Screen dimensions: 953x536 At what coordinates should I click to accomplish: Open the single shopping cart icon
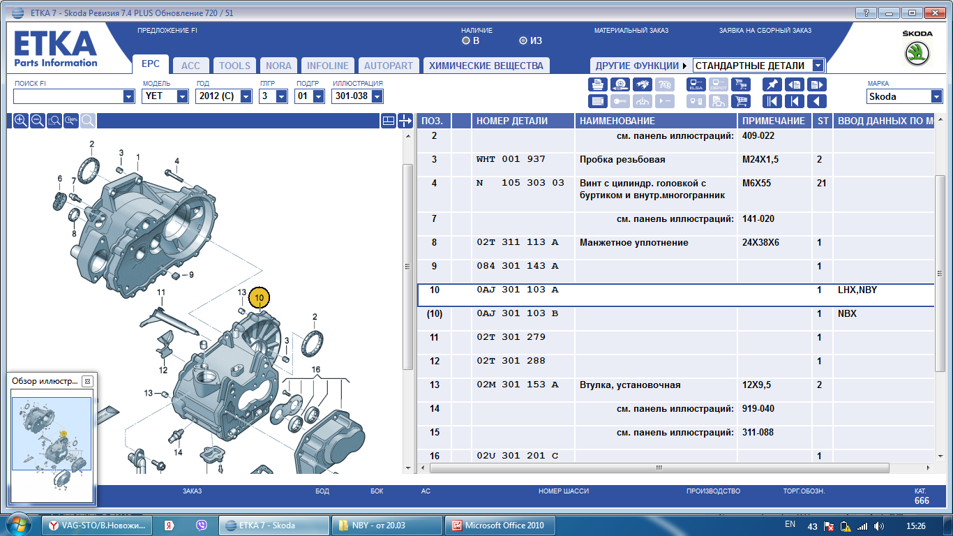[x=740, y=102]
